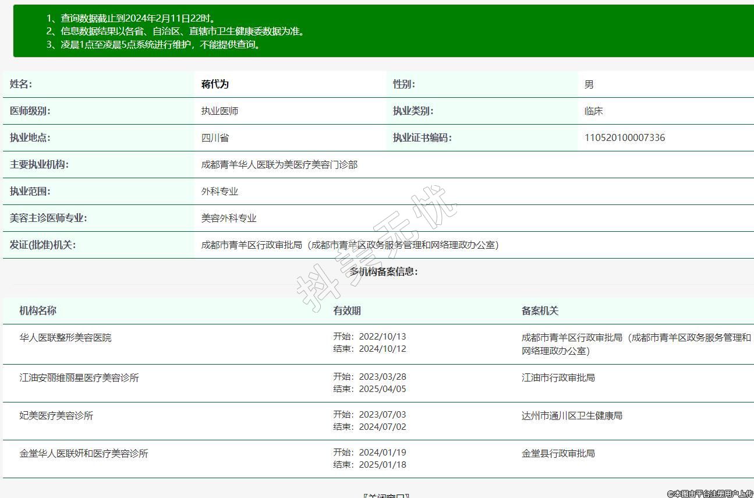
Task: Click the 金堂华人医联妍和医疗美容诊所 entry
Action: point(84,454)
